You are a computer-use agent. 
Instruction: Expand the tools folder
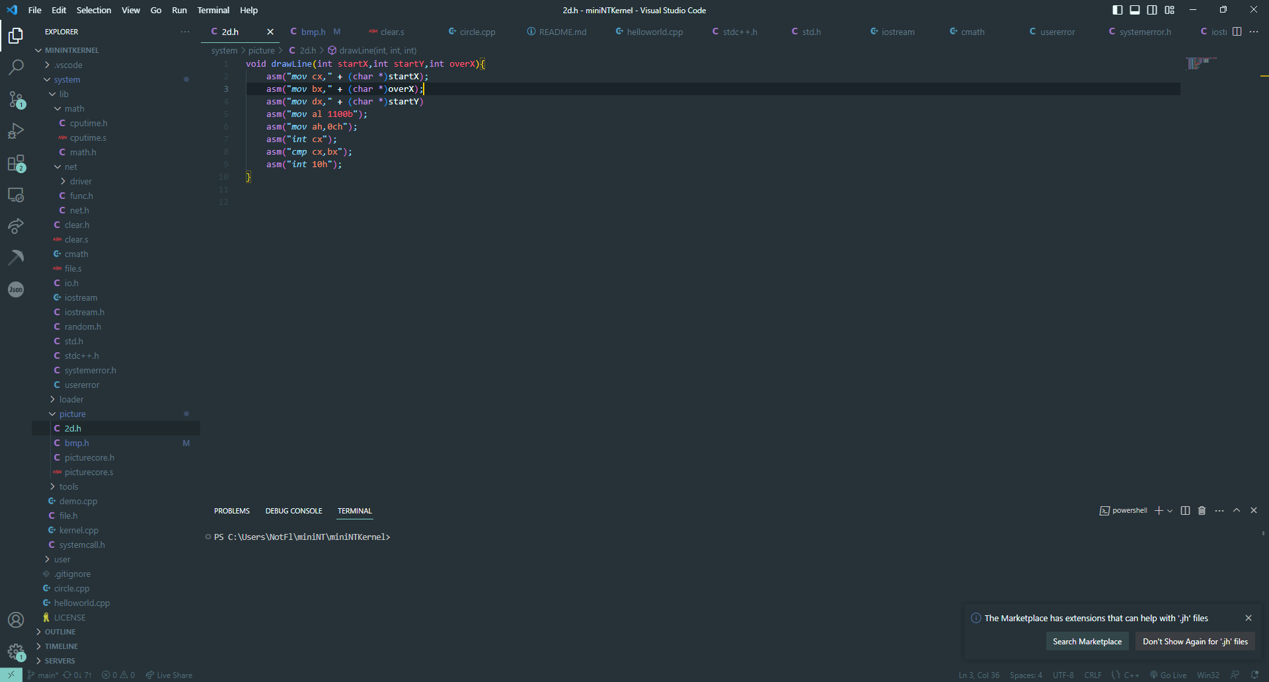click(52, 486)
